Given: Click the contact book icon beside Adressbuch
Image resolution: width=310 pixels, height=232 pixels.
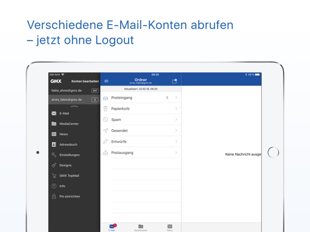Looking at the screenshot, I should coord(54,144).
